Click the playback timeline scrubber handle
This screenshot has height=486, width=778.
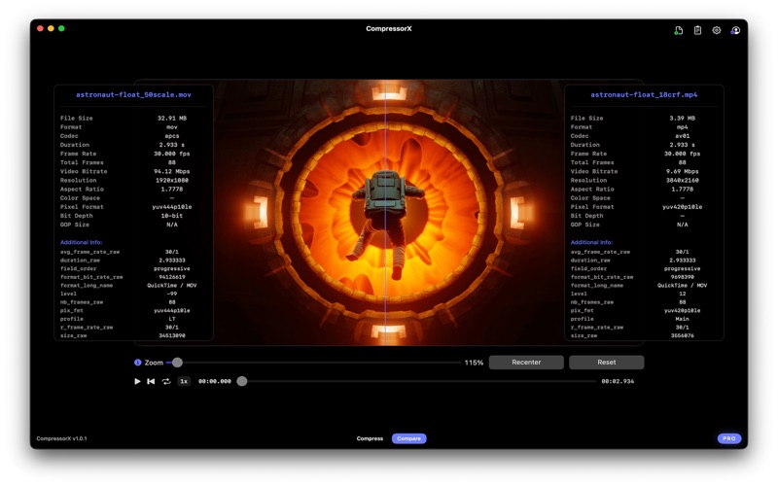pos(241,381)
